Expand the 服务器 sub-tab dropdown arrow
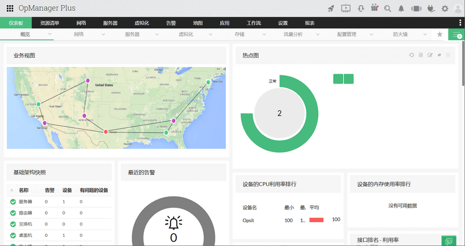Image resolution: width=465 pixels, height=246 pixels. [x=157, y=35]
